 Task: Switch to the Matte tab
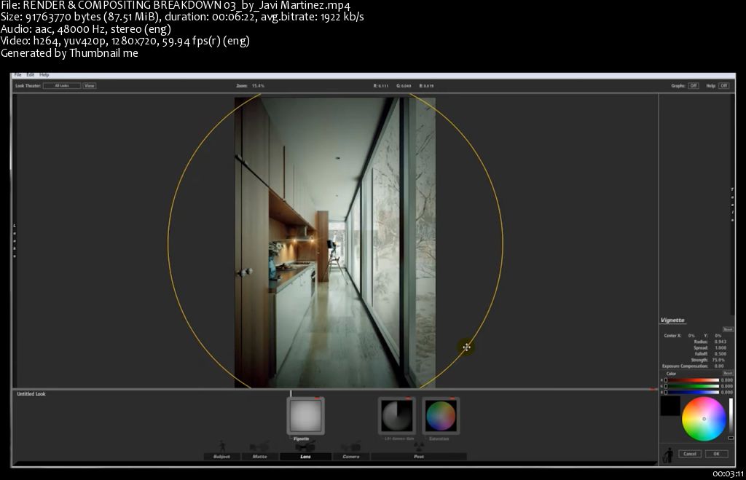tap(259, 456)
